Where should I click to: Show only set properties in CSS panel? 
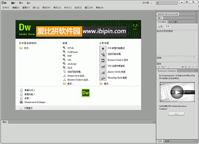pos(167,67)
